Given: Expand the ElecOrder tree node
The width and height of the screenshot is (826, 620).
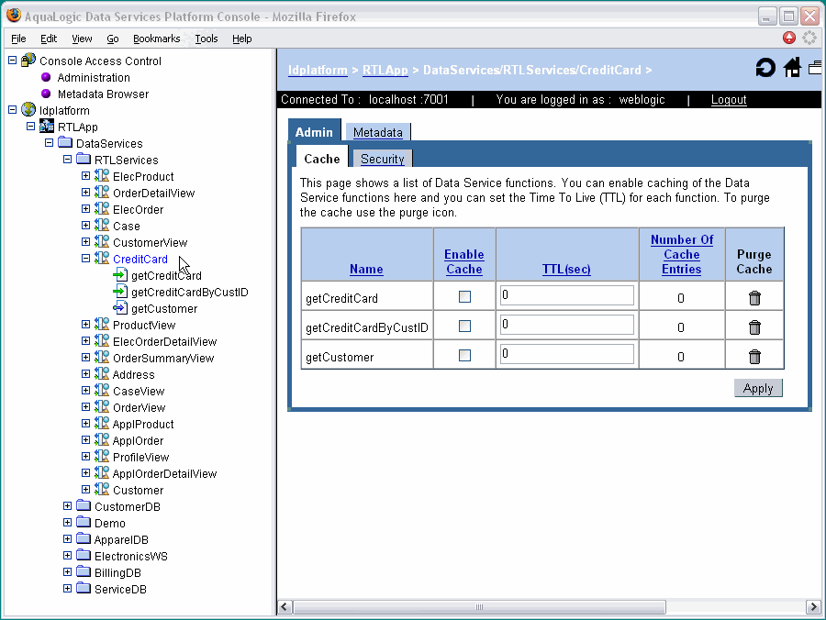Looking at the screenshot, I should [x=86, y=209].
